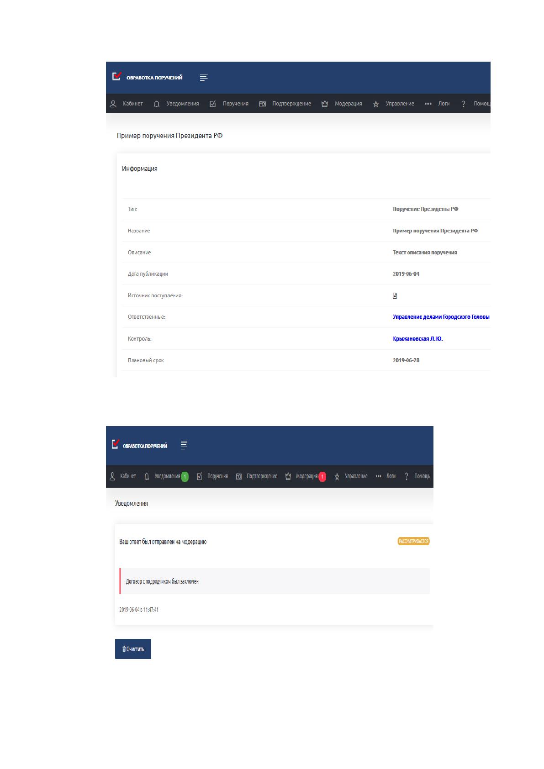Click the hamburger menu icon in top header
Image resolution: width=544 pixels, height=769 pixels.
(204, 77)
